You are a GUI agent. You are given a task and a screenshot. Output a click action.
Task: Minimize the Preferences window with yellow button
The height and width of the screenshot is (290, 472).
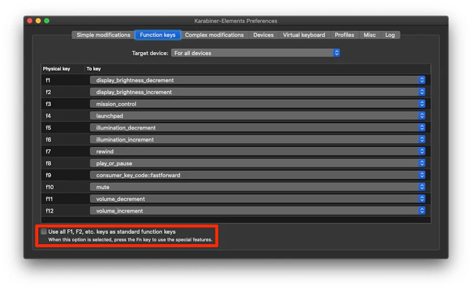38,21
